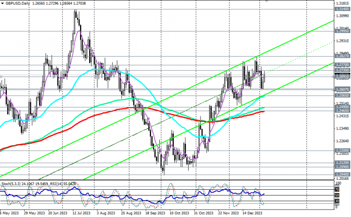This screenshot has height=217, width=351.
Task: Select the 1.26070 line's handle at right
Action: pyautogui.click(x=333, y=89)
